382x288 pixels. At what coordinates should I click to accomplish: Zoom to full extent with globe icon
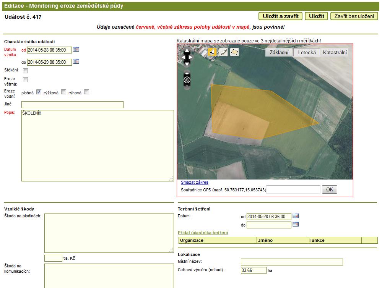pos(187,79)
